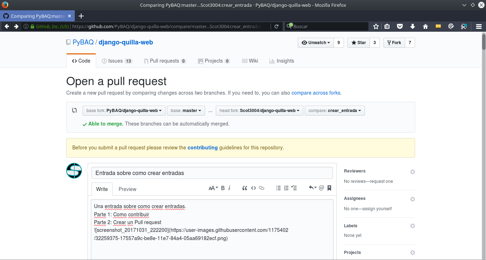Open the text size AA dropdown
486x260 pixels.
(213, 188)
